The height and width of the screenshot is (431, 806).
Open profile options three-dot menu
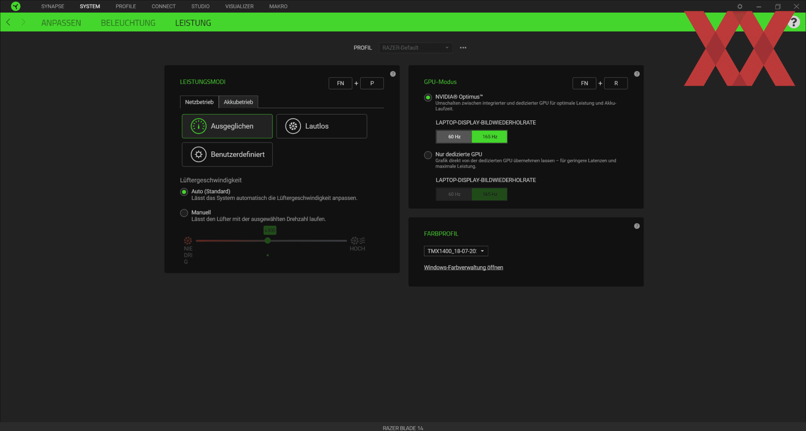tap(463, 48)
